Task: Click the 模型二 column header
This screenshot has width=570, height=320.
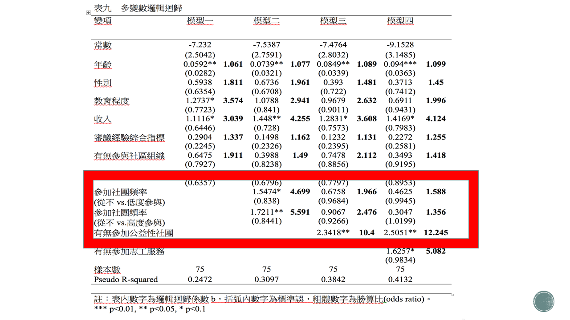Action: (266, 21)
